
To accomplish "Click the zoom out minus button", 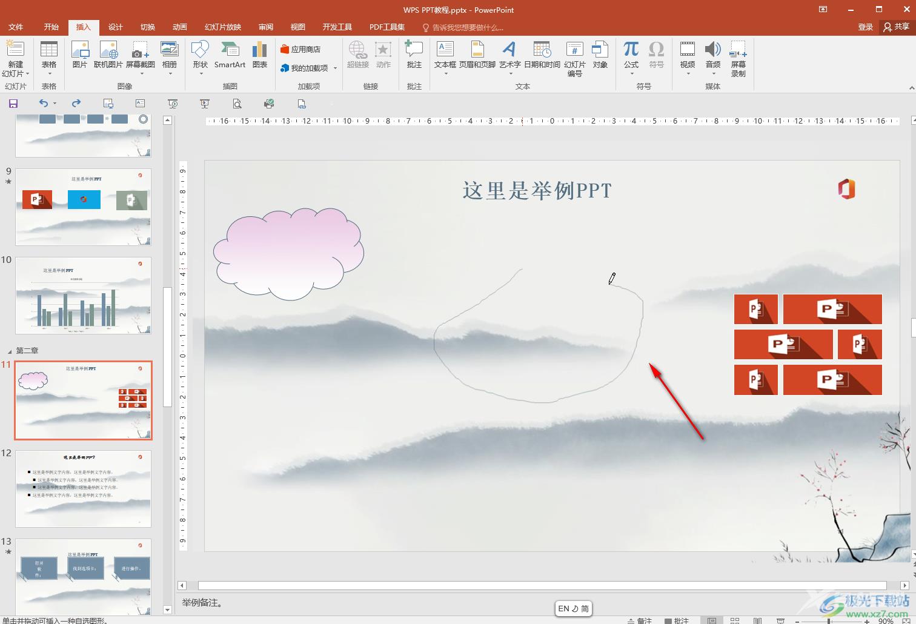I will (x=797, y=621).
